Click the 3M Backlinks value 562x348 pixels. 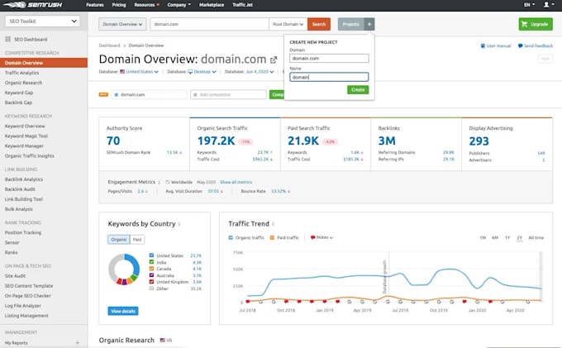[x=387, y=141]
